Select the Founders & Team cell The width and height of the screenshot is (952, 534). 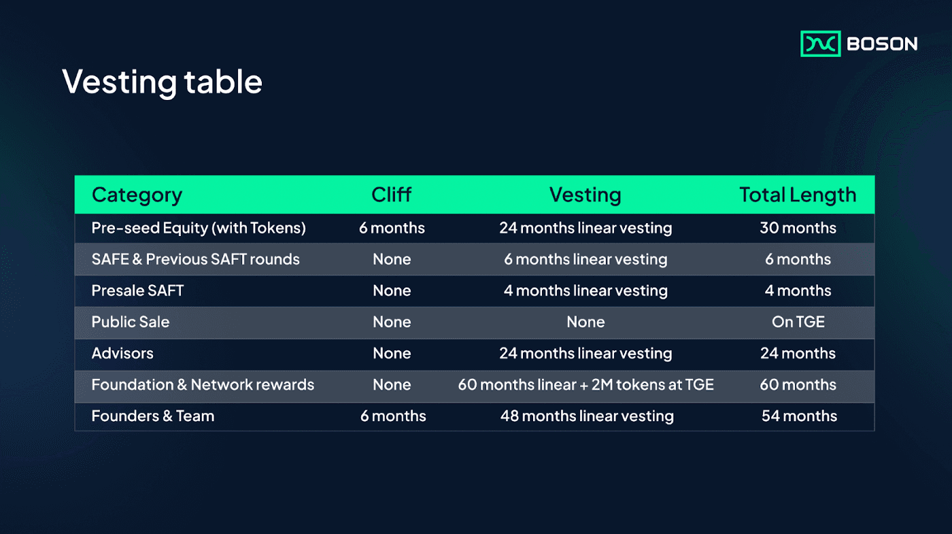153,416
